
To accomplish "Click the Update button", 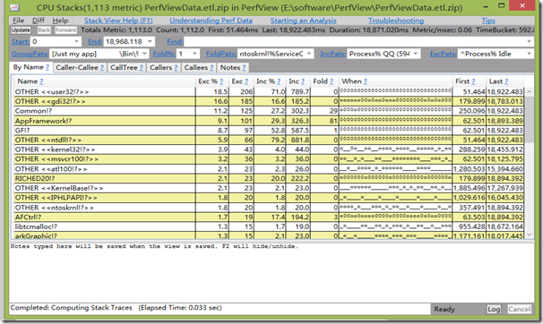I will (x=21, y=30).
